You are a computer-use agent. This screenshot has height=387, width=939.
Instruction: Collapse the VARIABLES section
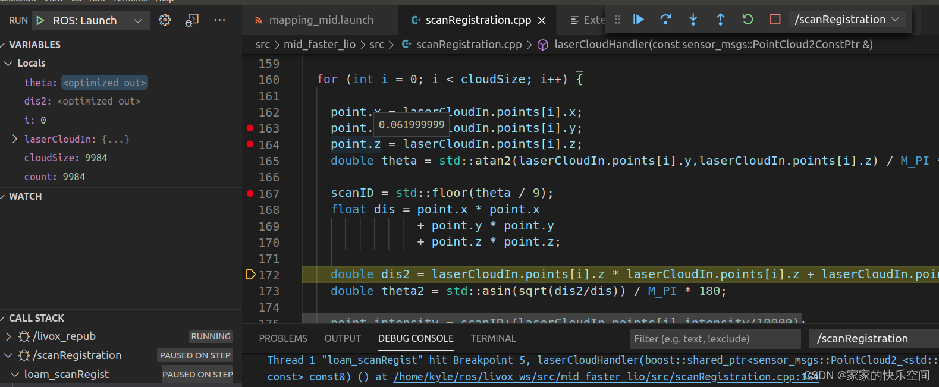tap(3, 45)
